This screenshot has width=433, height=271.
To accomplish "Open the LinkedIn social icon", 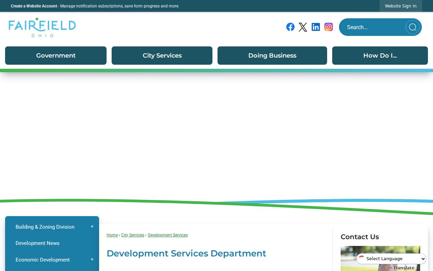I will (x=316, y=27).
